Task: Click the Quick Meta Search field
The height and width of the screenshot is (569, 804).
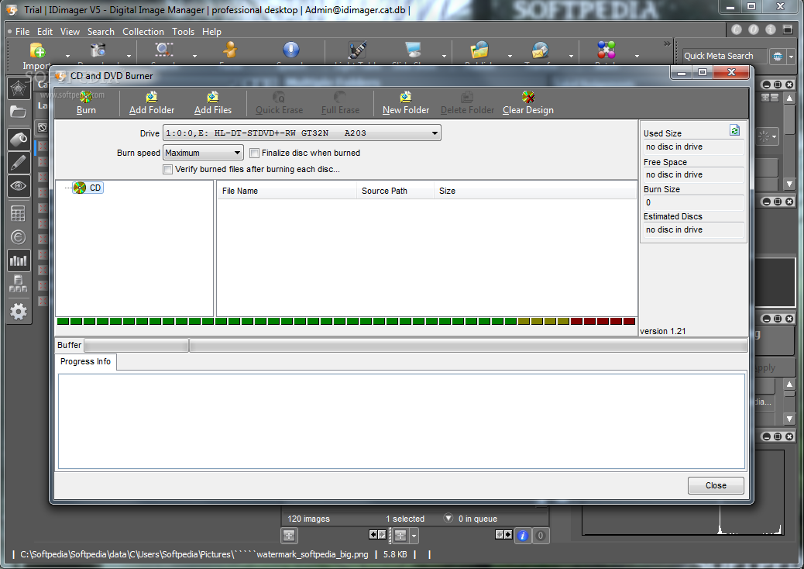Action: tap(724, 56)
